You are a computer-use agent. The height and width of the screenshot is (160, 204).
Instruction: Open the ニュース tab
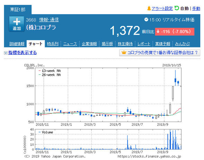click(70, 44)
